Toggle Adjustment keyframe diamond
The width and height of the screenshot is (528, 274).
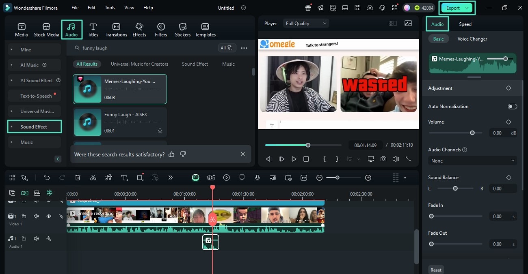tap(509, 88)
